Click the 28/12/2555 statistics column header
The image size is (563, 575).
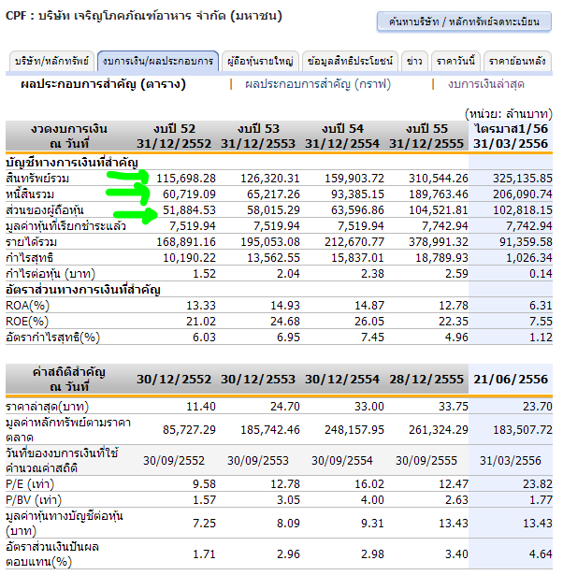(x=426, y=380)
